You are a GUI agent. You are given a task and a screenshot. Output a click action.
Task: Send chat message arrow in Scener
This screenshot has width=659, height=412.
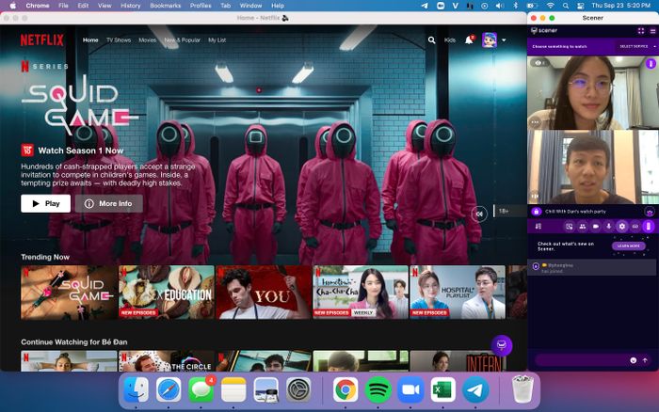coord(645,360)
